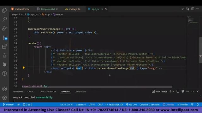
Task: Change encoding via UTF-8
Action: [92, 105]
